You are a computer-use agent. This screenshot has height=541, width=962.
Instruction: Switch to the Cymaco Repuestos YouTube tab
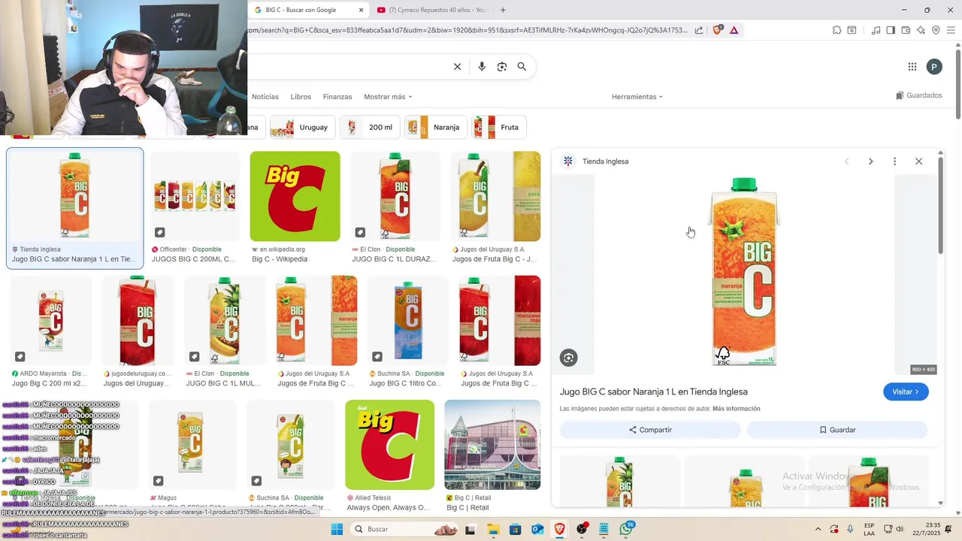coord(432,10)
